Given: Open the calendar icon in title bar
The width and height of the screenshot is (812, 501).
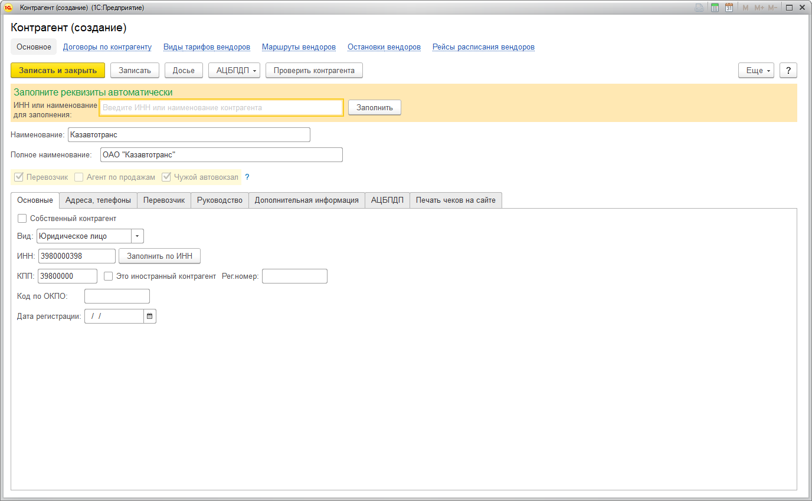Looking at the screenshot, I should pyautogui.click(x=729, y=8).
